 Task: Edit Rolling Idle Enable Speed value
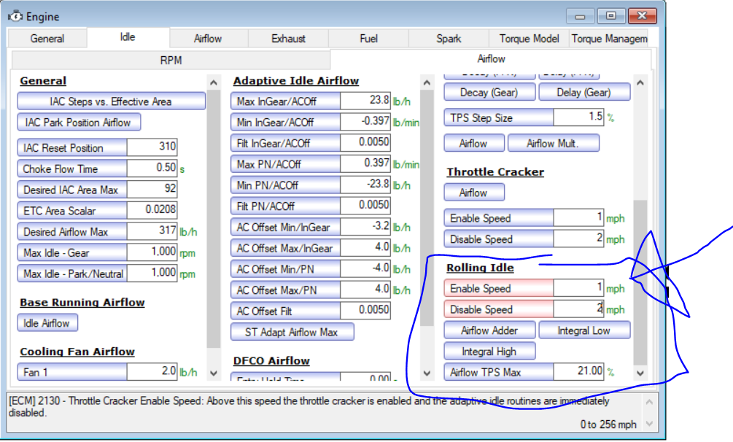coord(578,287)
